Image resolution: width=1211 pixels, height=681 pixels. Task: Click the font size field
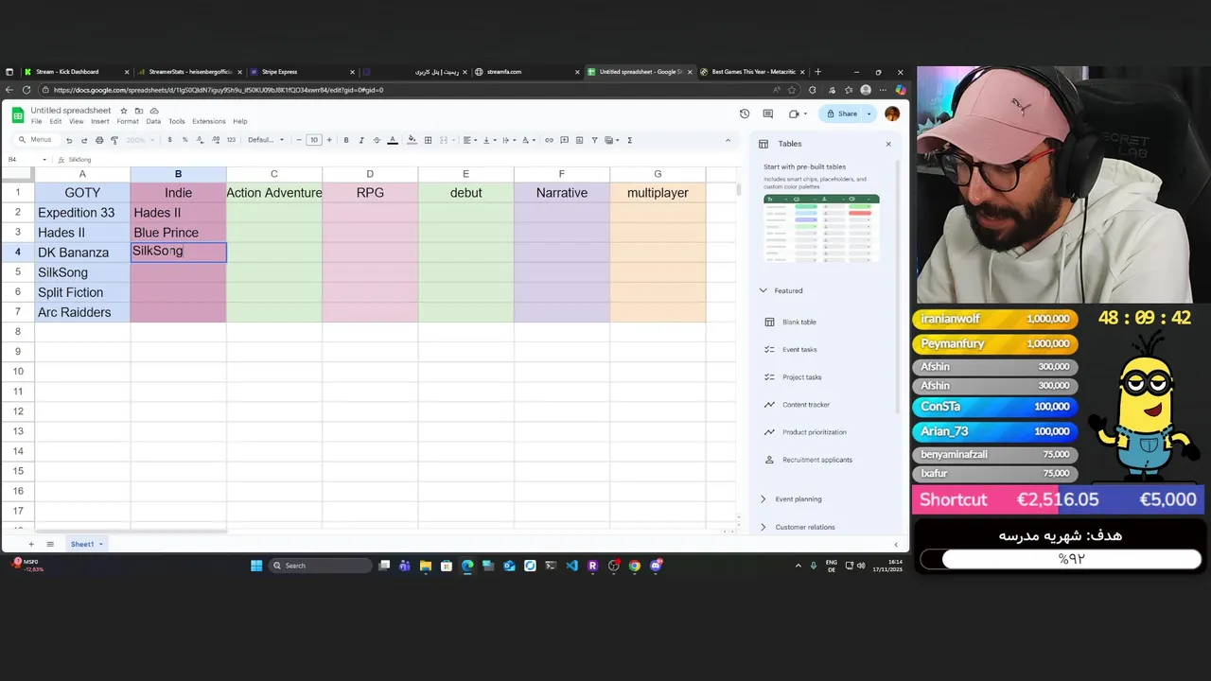(x=314, y=140)
